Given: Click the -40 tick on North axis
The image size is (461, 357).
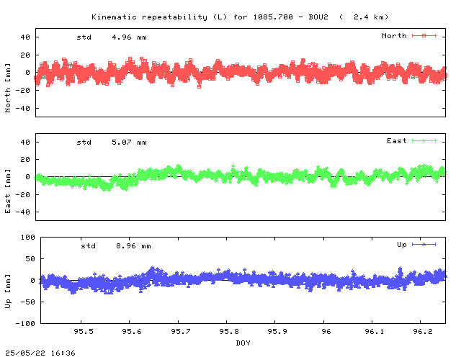Looking at the screenshot, I should pyautogui.click(x=22, y=109).
